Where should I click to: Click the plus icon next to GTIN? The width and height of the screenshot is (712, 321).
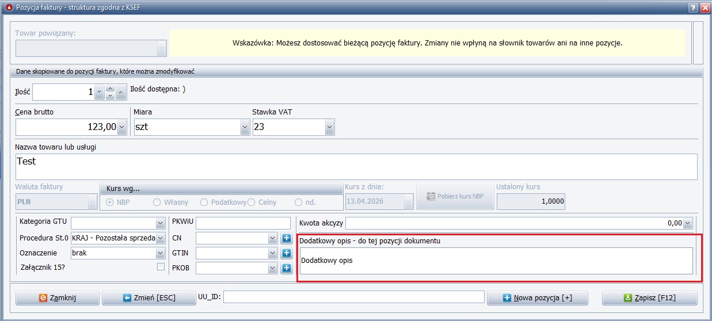pos(287,253)
